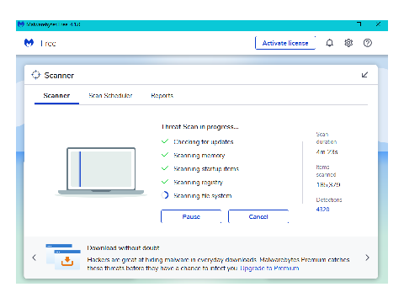Click the Malwarebytes title bar app icon
The height and width of the screenshot is (303, 404).
[x=21, y=24]
